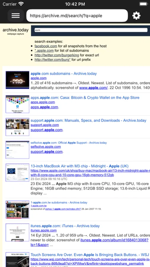Click the selfsolve.apple.com URL link
This screenshot has height=267, width=150.
click(46, 147)
